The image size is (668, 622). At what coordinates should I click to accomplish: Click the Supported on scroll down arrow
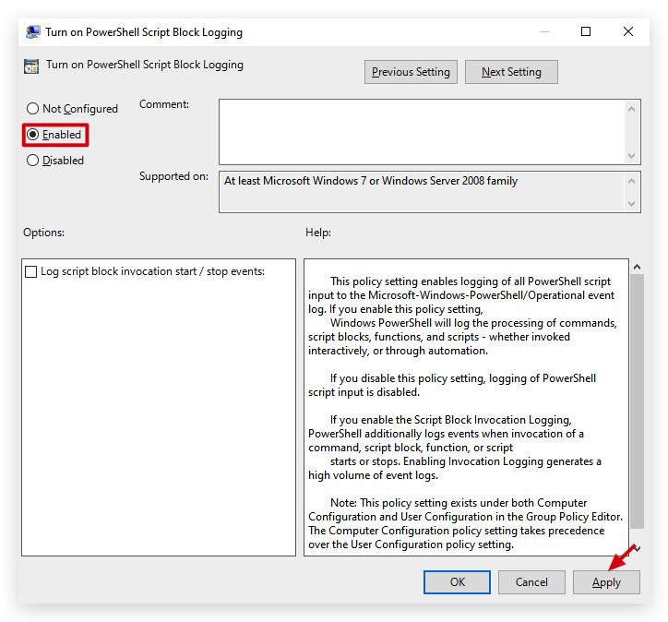click(631, 204)
